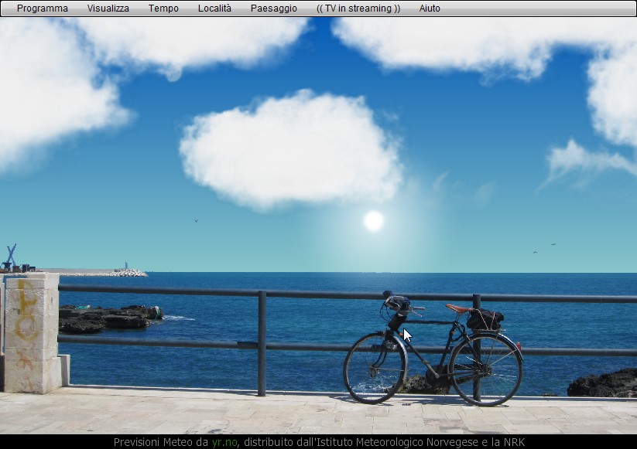Click the lighthouse on the distant breakwater

point(126,266)
